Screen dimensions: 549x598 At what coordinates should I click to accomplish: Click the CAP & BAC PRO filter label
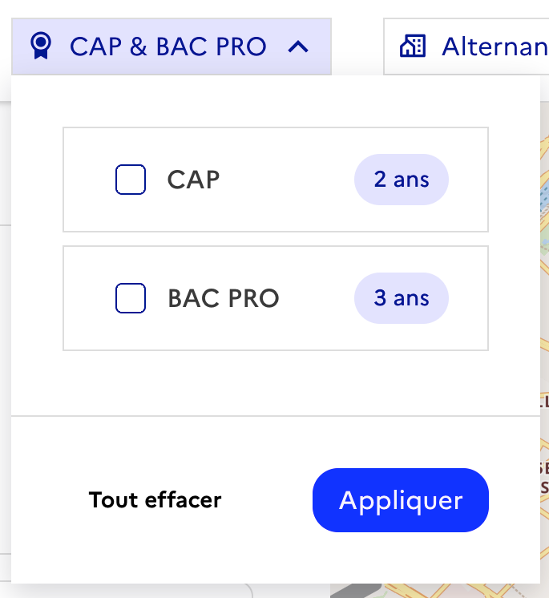point(168,46)
